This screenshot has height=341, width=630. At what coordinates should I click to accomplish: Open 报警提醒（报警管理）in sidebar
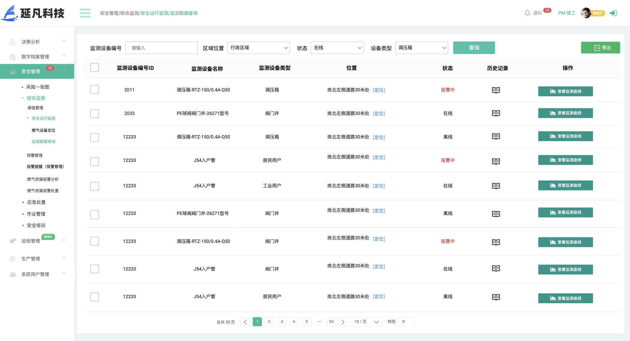(45, 167)
